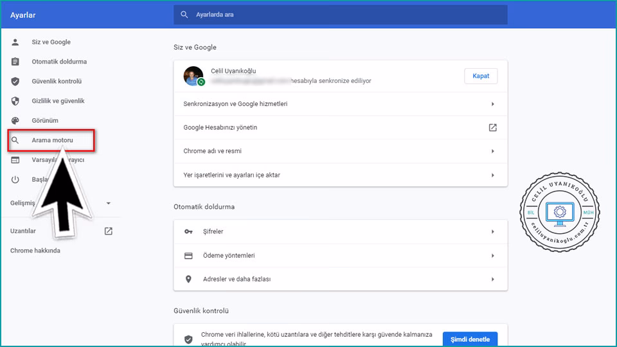Click the person icon beside Siz ve Google
This screenshot has width=617, height=347.
[15, 42]
